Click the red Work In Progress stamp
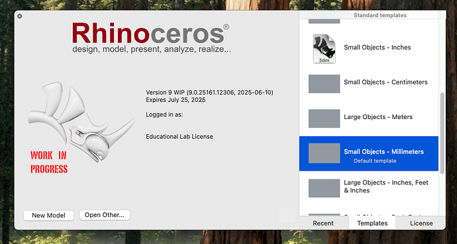This screenshot has height=244, width=457. [x=49, y=162]
